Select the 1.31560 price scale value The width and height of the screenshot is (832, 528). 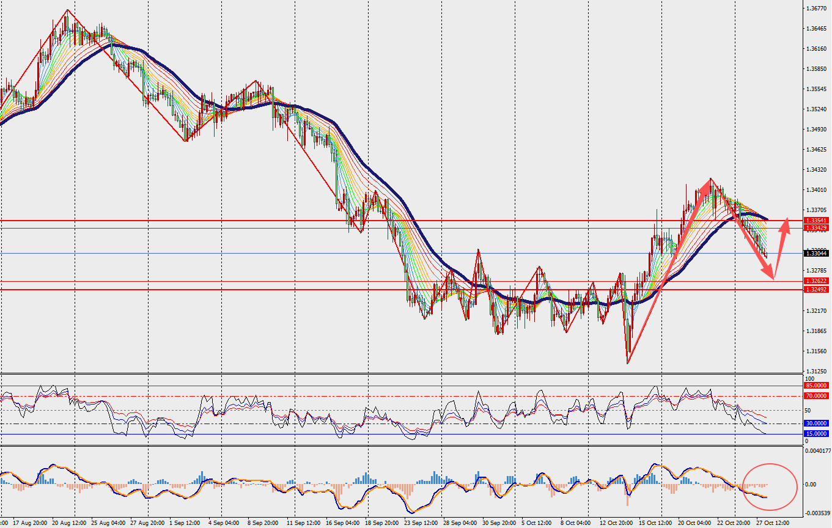(816, 351)
